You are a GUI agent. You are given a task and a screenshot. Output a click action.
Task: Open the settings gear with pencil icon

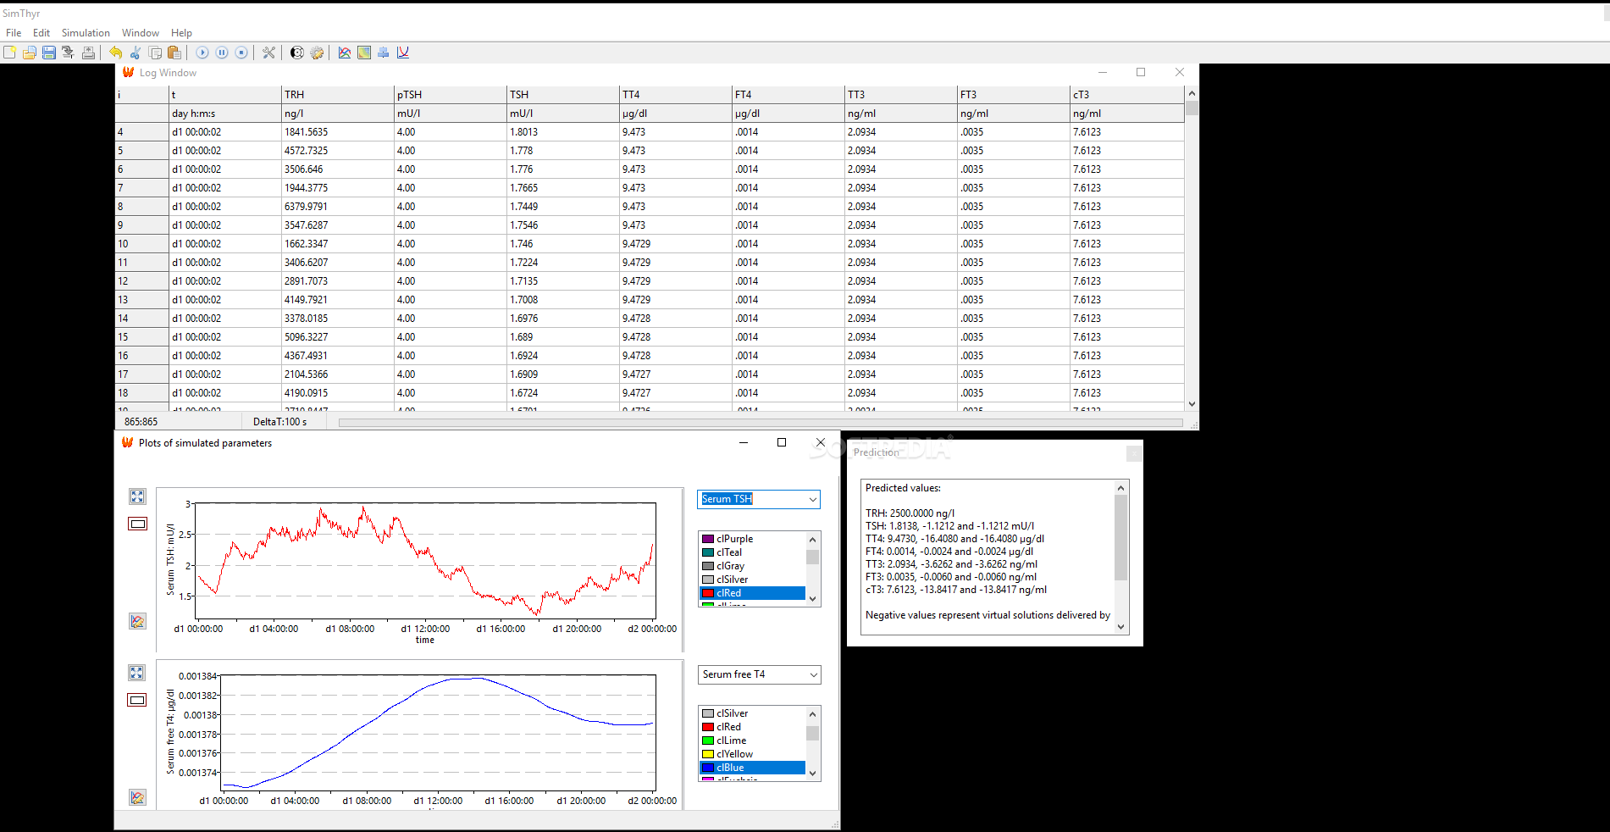317,53
